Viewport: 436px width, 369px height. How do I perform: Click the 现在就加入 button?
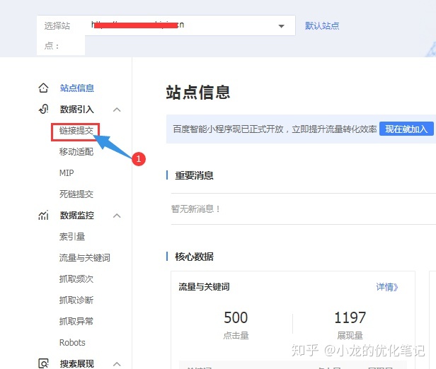coord(406,129)
